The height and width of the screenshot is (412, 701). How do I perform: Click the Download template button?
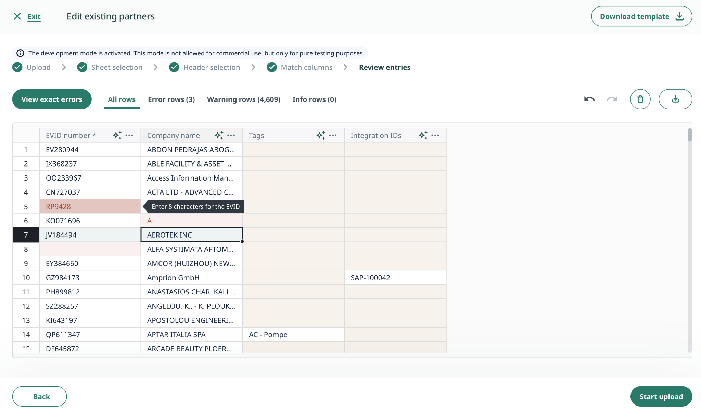point(641,16)
